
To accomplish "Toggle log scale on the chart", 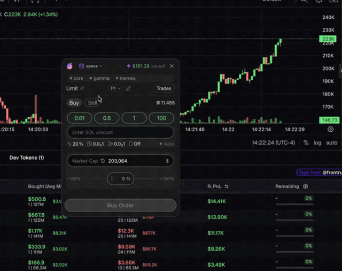I will [317, 142].
